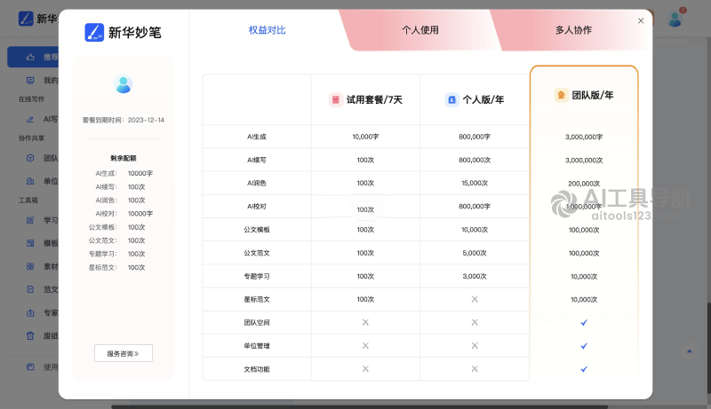This screenshot has width=711, height=409.
Task: Click the 10,000字 trial AI生成 cell
Action: [365, 137]
